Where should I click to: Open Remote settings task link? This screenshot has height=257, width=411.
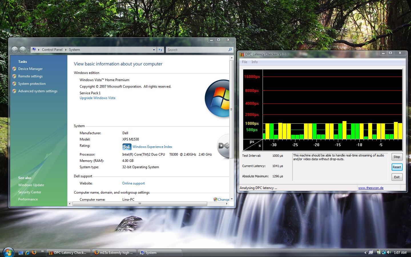30,76
